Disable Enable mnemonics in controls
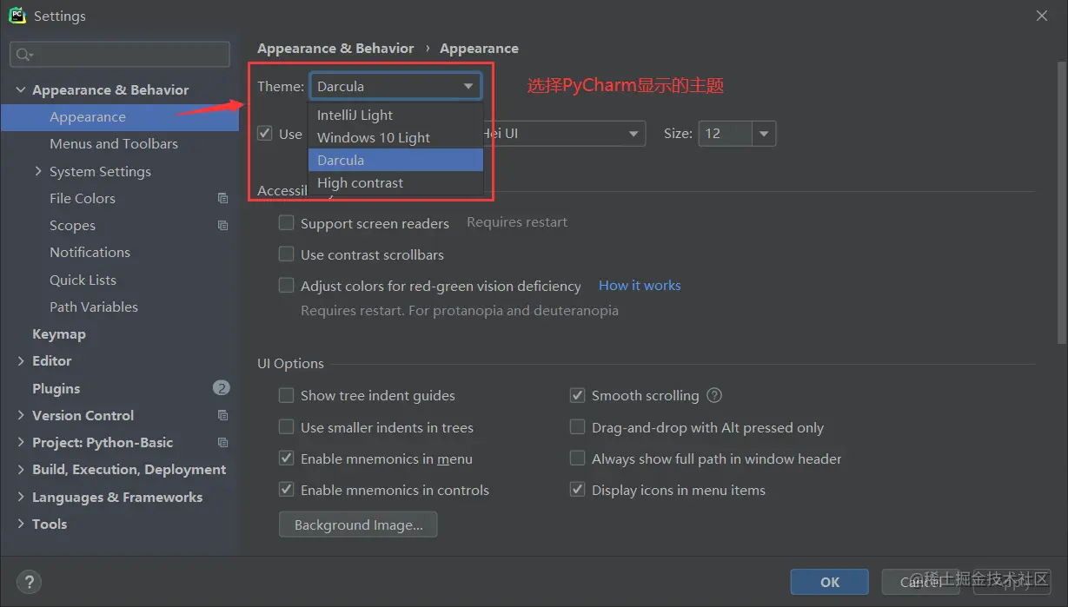 [x=286, y=490]
